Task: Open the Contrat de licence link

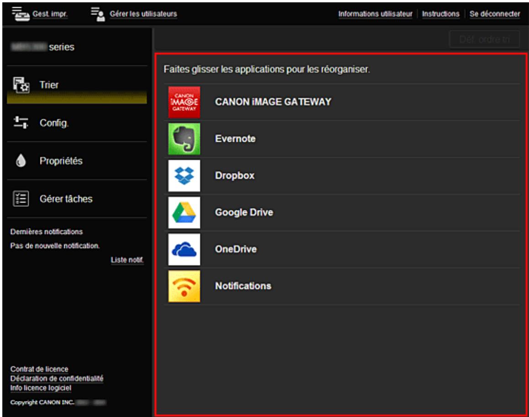Action: pyautogui.click(x=39, y=369)
